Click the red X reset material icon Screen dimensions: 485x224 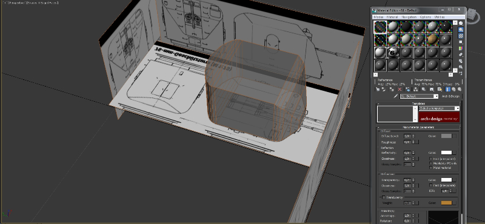coord(400,89)
